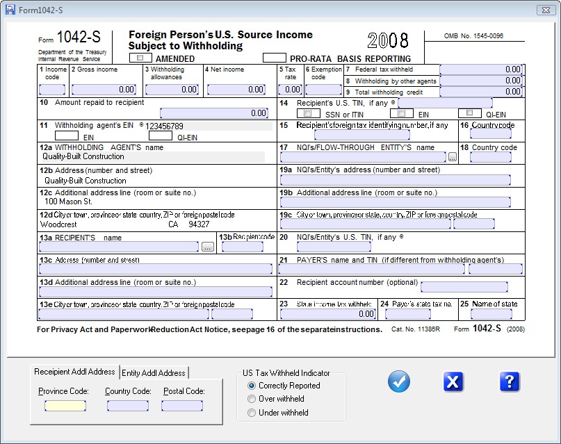
Task: Tick withholding agent's QI-EIN box
Action: [161, 136]
